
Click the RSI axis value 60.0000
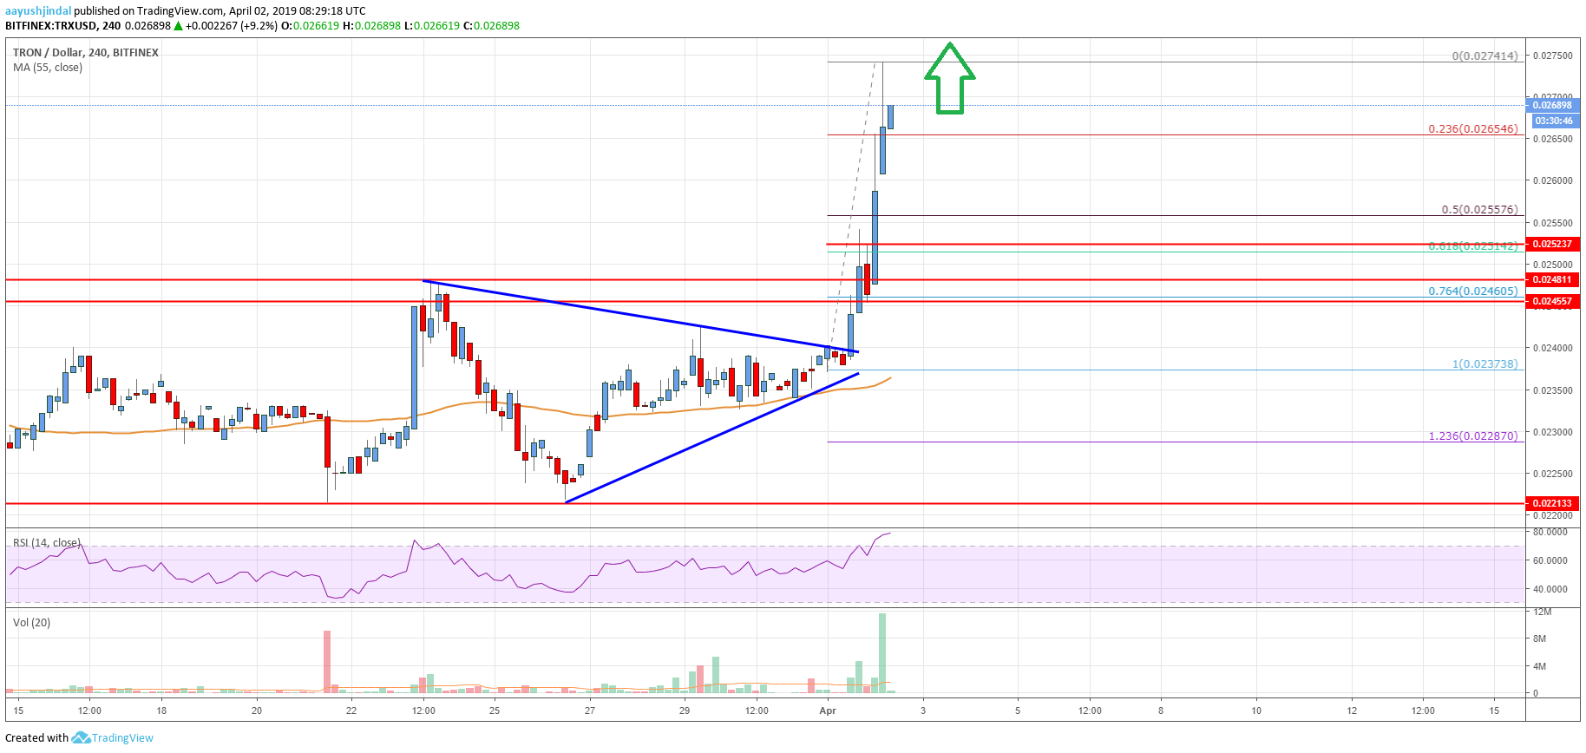click(x=1550, y=560)
